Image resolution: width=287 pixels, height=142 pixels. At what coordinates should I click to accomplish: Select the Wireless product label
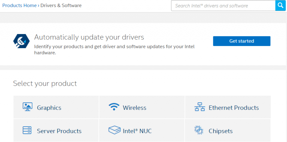tap(135, 108)
